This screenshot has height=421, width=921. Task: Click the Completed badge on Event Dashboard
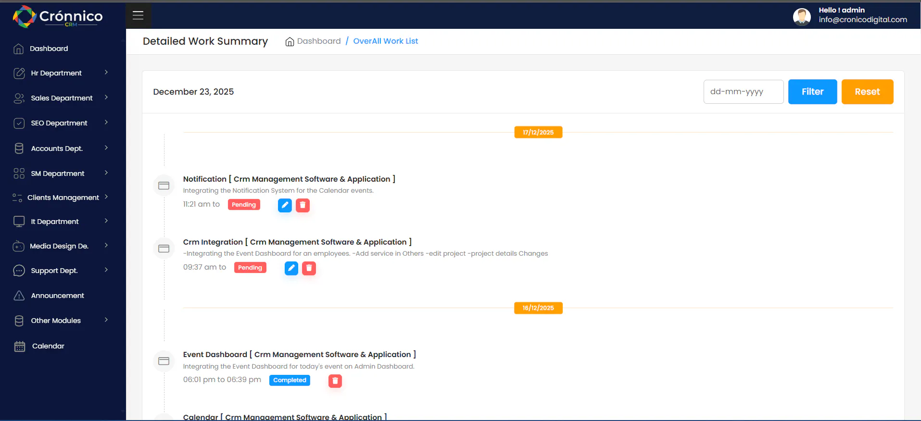[x=290, y=380]
